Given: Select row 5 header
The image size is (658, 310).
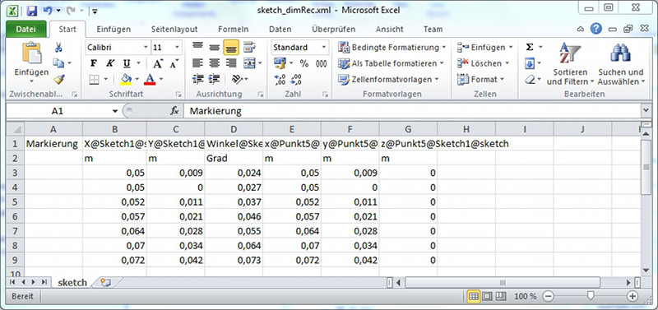Looking at the screenshot, I should tap(15, 202).
